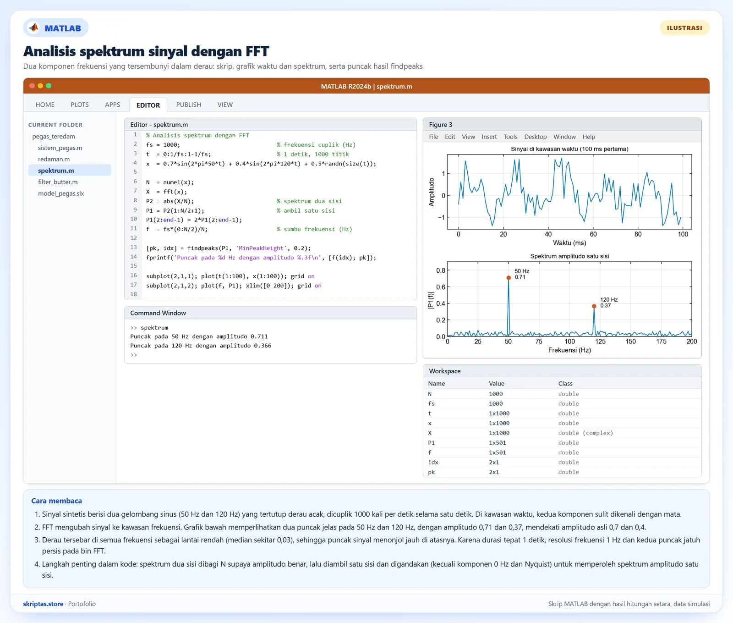The image size is (733, 623).
Task: Open the Insert menu in Figure 3
Action: (489, 137)
